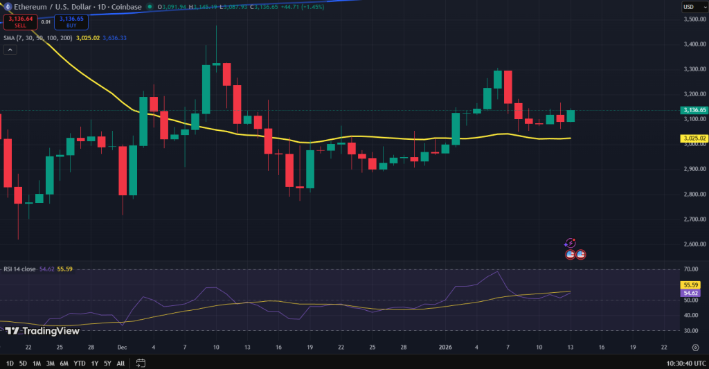Click the 2026 date axis label

tap(445, 348)
